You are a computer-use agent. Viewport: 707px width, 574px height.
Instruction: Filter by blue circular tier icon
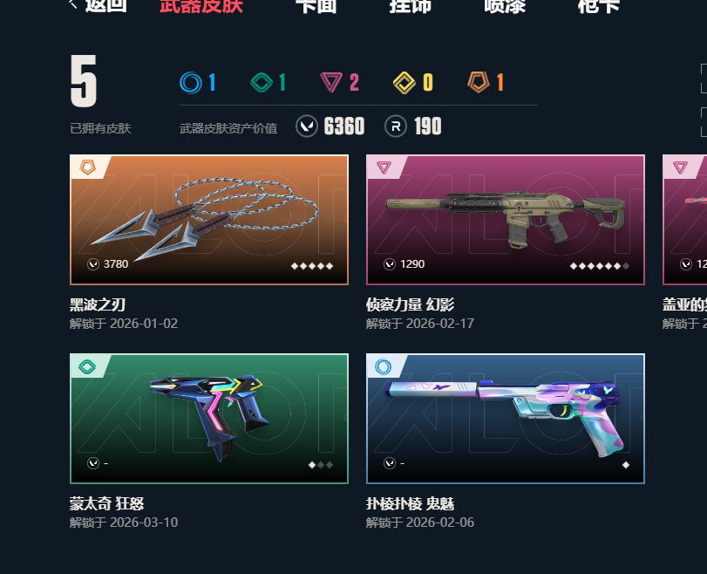(x=191, y=83)
